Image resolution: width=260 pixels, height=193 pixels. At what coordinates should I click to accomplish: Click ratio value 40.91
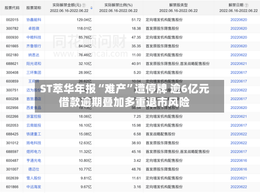[x=136, y=64]
